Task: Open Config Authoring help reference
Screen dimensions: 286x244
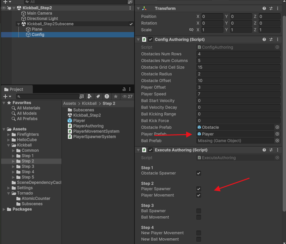Action: point(264,39)
